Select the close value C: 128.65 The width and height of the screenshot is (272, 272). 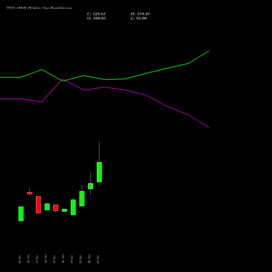(x=96, y=14)
